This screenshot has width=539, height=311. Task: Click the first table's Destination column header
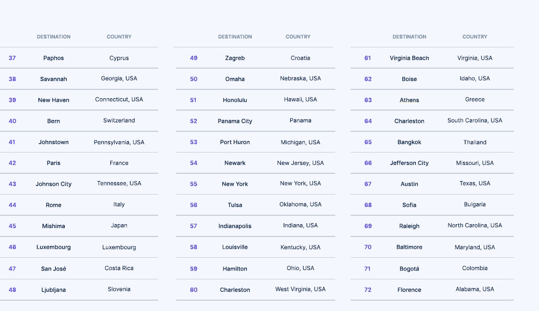pyautogui.click(x=53, y=37)
